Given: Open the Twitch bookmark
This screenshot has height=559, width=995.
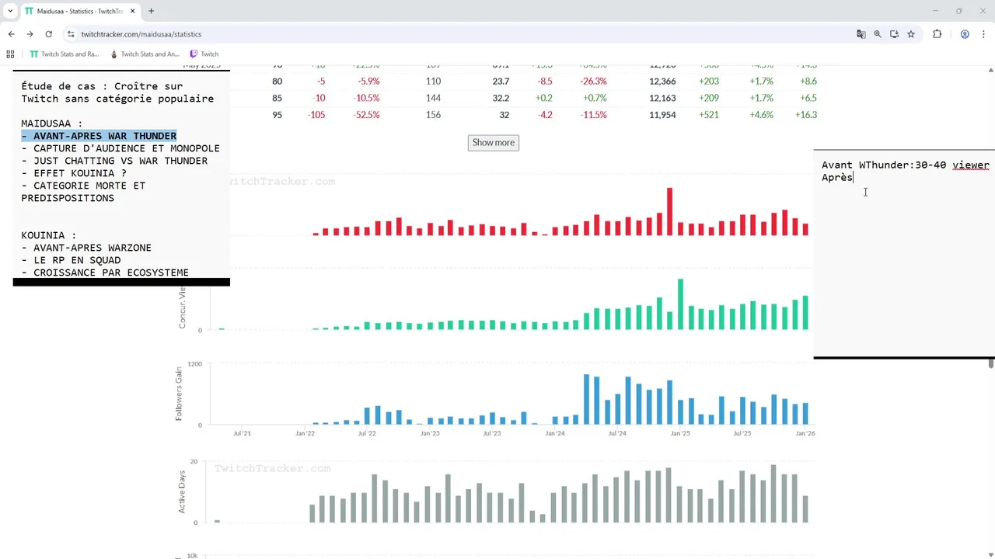Looking at the screenshot, I should tap(204, 54).
